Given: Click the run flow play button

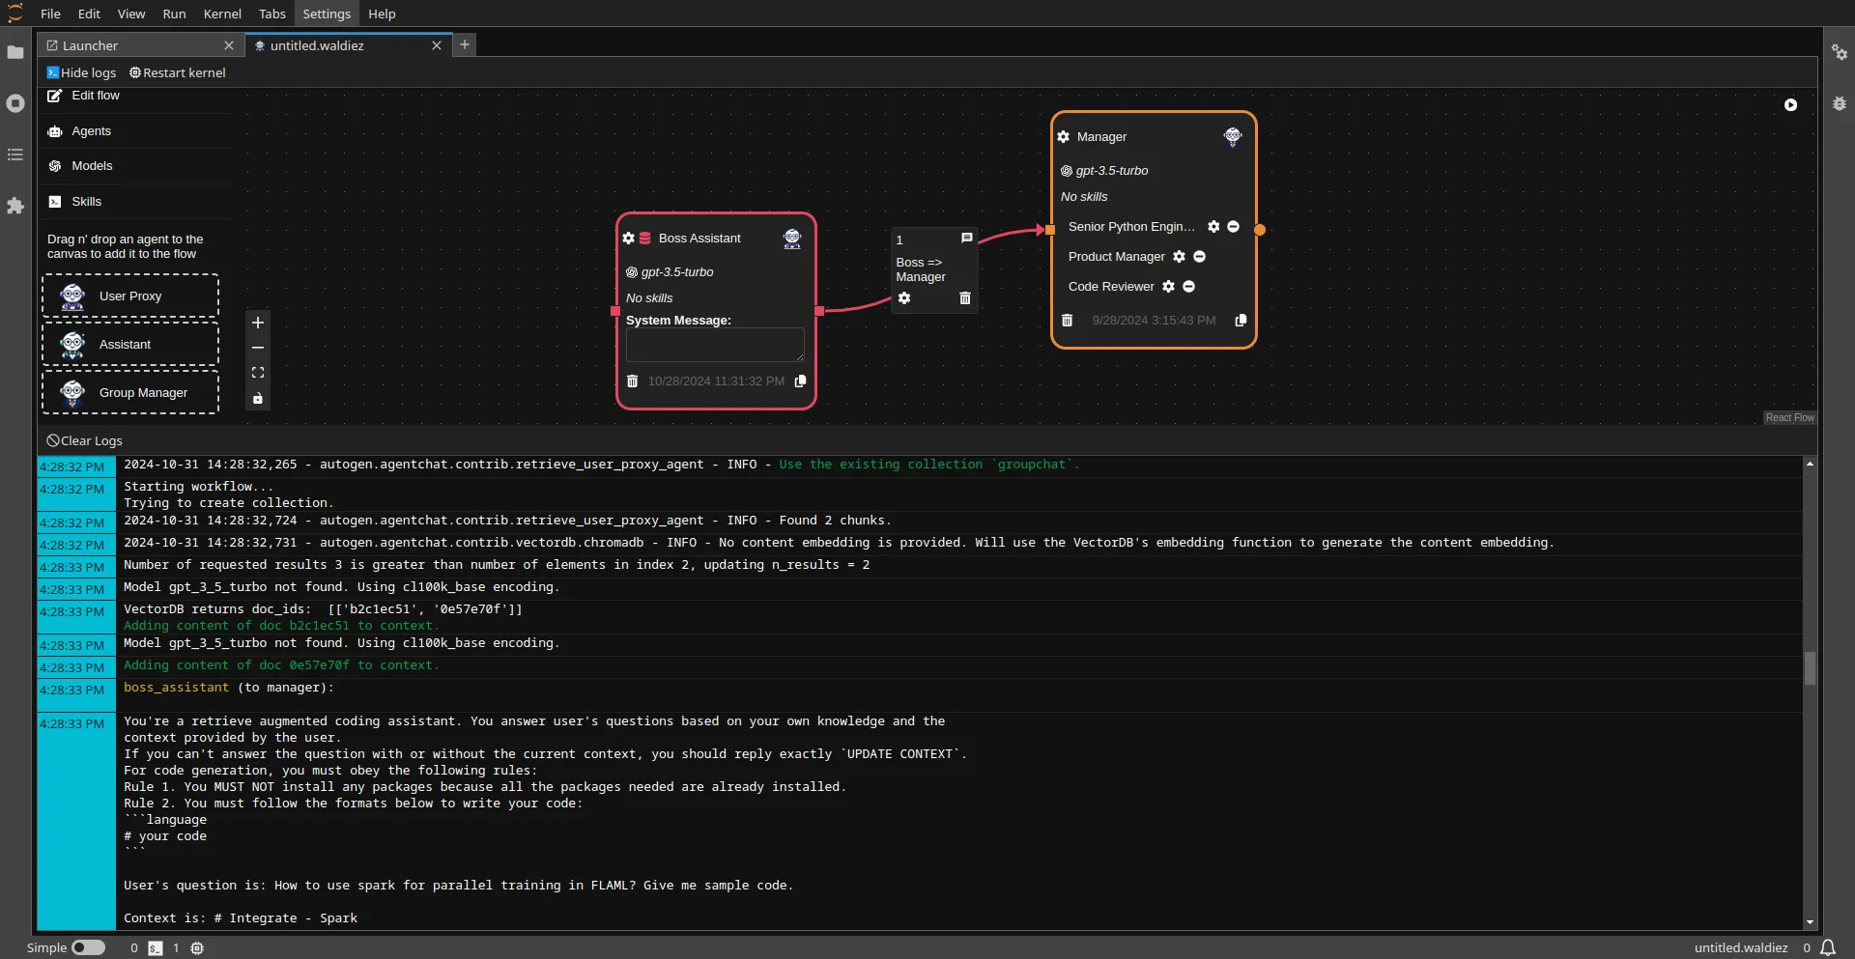Looking at the screenshot, I should coord(1790,104).
